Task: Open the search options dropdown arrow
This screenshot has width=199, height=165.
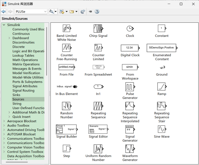Action: click(56, 12)
